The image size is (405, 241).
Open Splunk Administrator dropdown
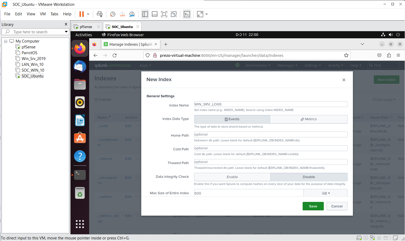coord(258,66)
